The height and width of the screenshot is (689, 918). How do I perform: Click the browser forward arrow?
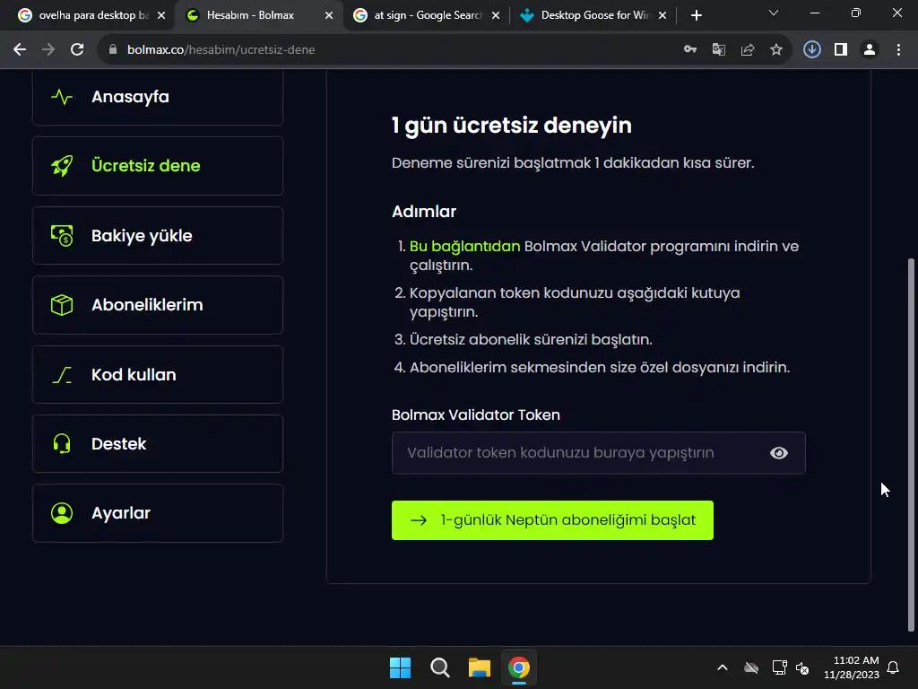coord(48,50)
